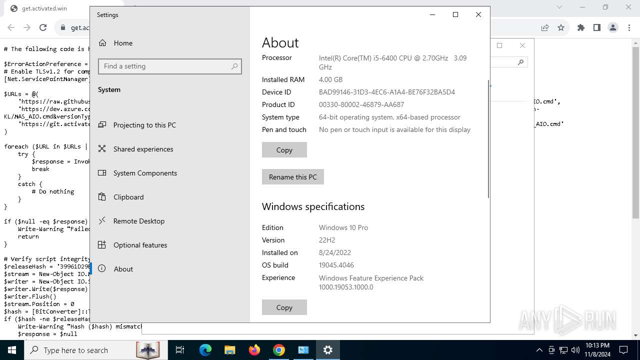The image size is (640, 360).
Task: Bookmark this page with star icon
Action: pyautogui.click(x=561, y=27)
